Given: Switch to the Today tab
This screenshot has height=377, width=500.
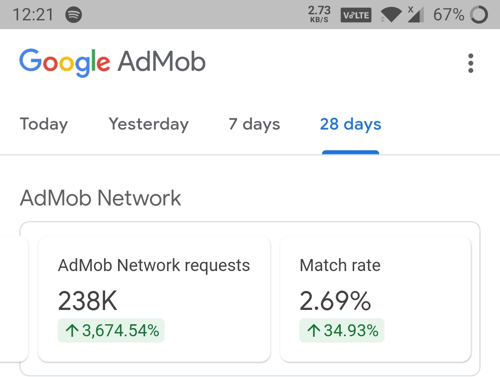Looking at the screenshot, I should (44, 124).
